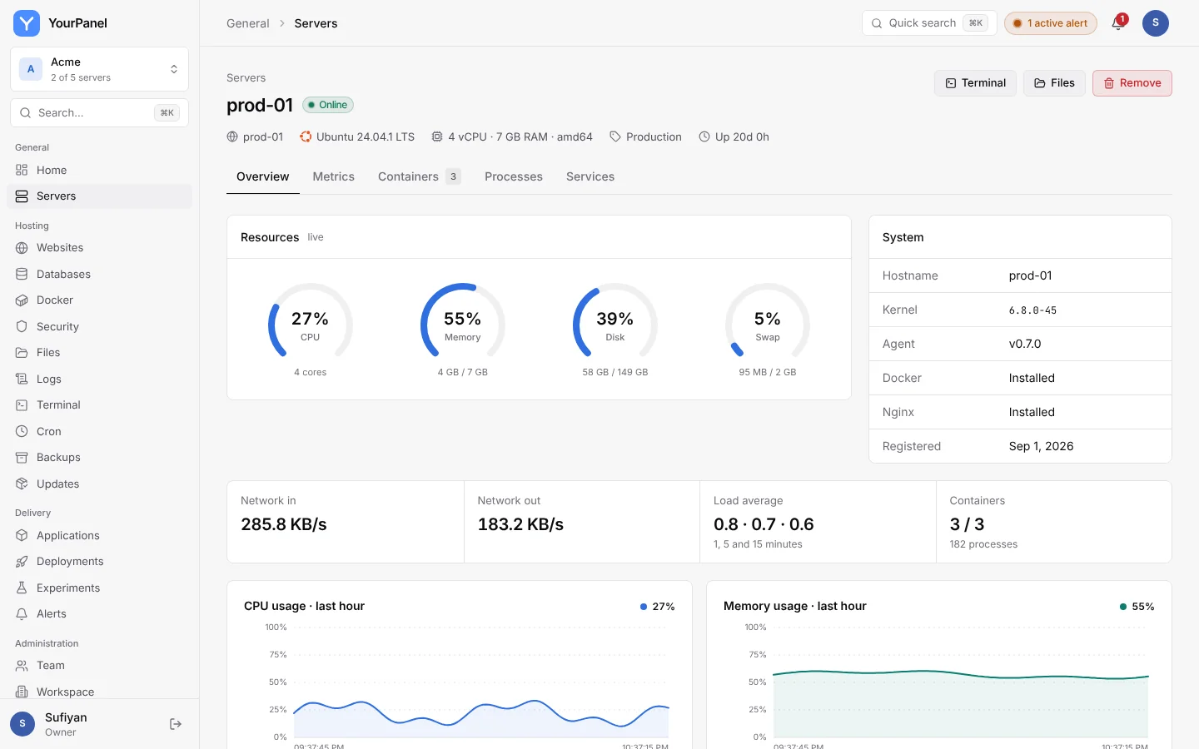The width and height of the screenshot is (1199, 749).
Task: Open the Deployments rocket icon in sidebar
Action: pyautogui.click(x=22, y=562)
